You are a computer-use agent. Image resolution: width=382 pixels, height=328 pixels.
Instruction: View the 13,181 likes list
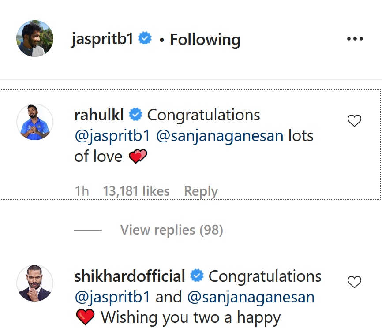pos(136,191)
